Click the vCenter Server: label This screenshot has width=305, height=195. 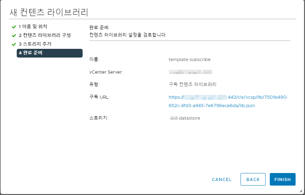click(x=106, y=72)
